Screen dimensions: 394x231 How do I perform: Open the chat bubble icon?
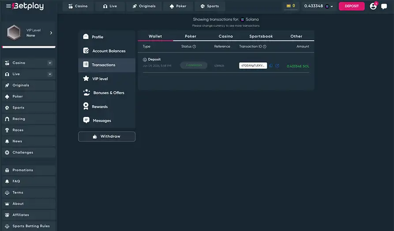[x=384, y=6]
